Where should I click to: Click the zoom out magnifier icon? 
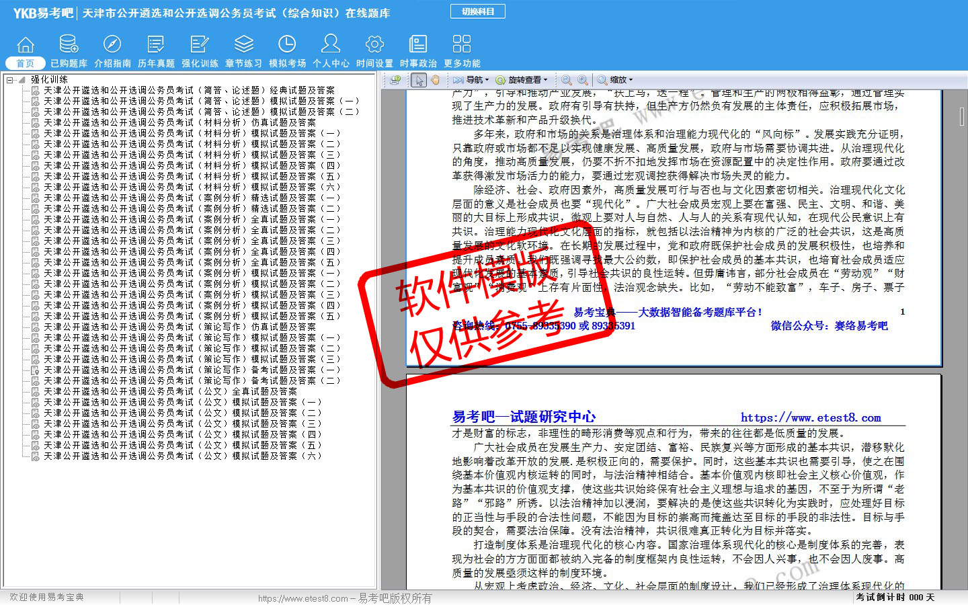567,80
